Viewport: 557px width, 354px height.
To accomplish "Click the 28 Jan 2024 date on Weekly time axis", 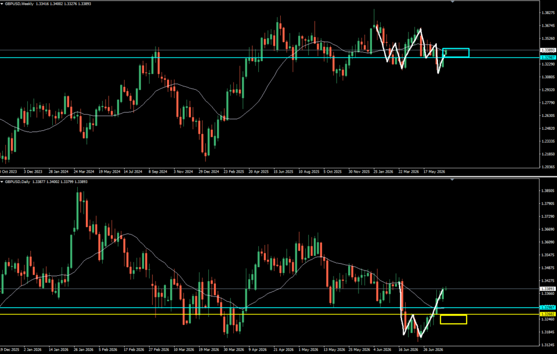I will (x=59, y=172).
